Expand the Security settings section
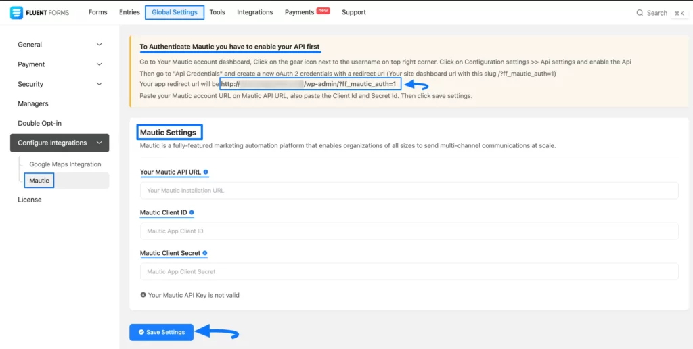 (99, 84)
